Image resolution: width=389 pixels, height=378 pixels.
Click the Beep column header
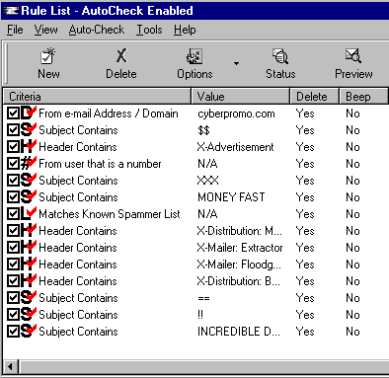[x=363, y=97]
